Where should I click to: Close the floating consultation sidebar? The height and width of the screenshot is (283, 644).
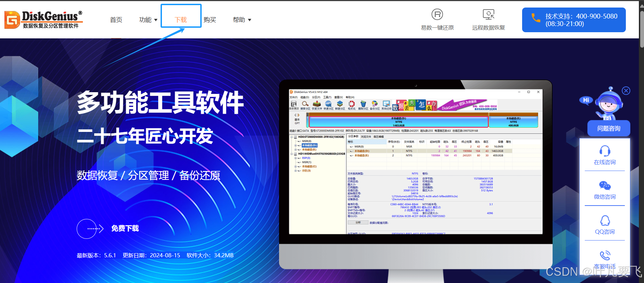click(626, 90)
